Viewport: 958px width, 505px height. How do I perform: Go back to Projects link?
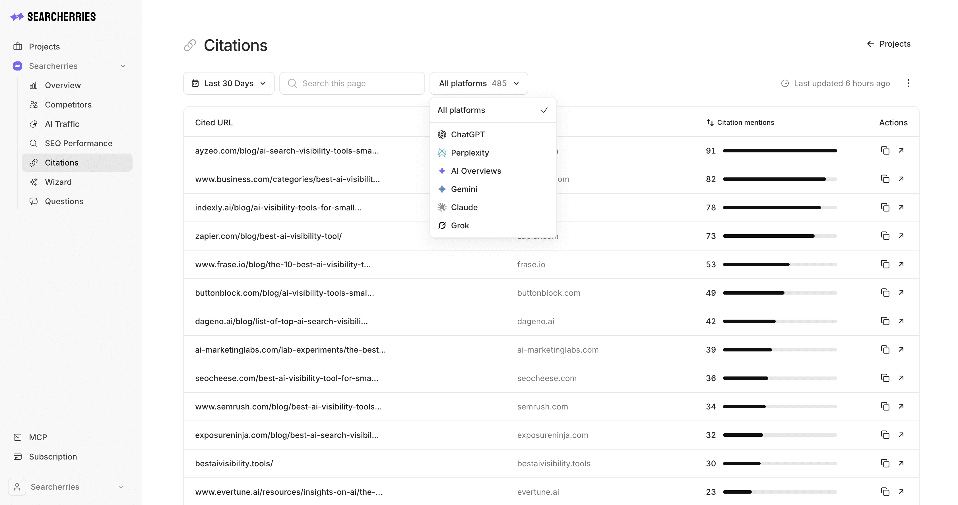[889, 44]
